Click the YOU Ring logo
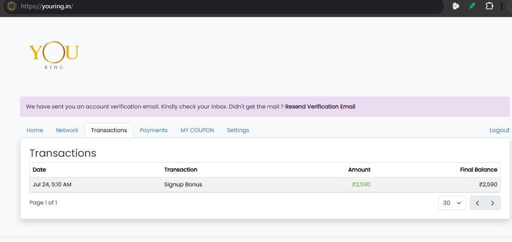Screen dimensions: 512x242 [x=54, y=55]
